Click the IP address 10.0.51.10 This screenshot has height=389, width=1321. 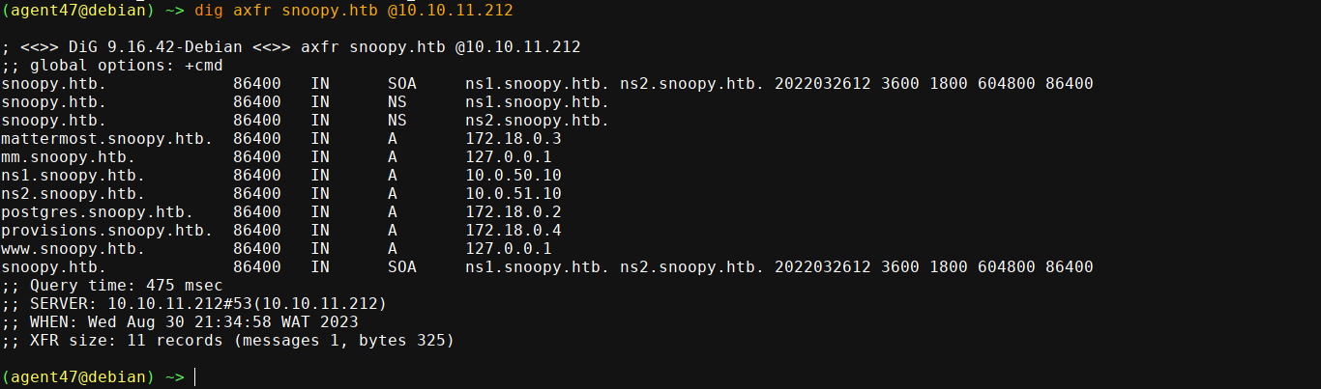[513, 194]
